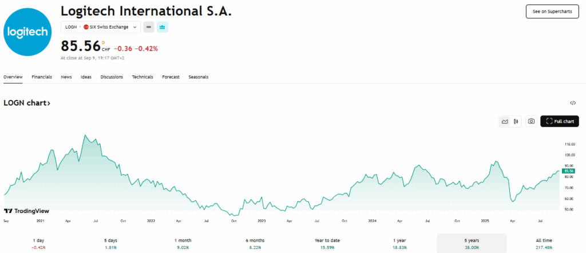Select the area chart style
Viewport: 586px width, 253px height.
[505, 121]
